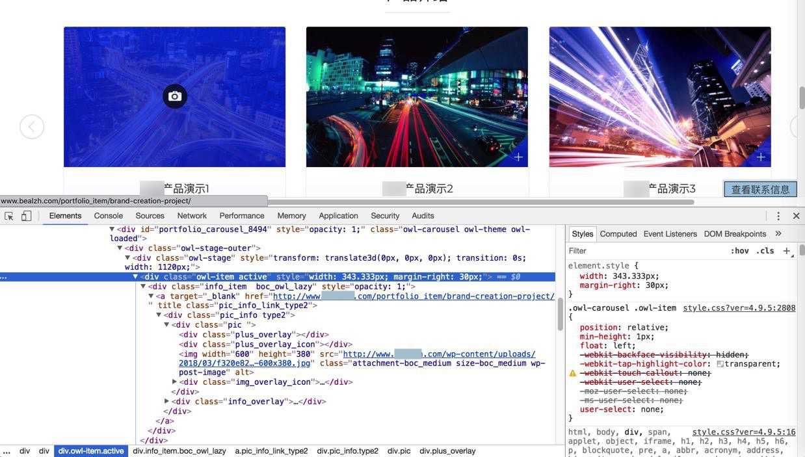Viewport: 805px width, 457px height.
Task: Collapse the owl-item active div node
Action: coord(135,277)
